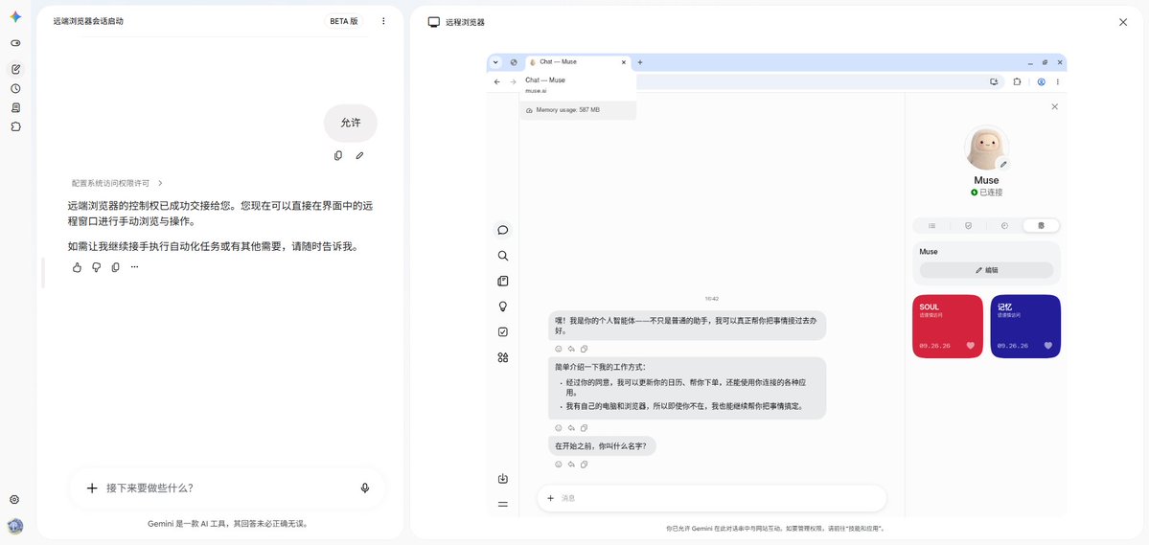Viewport: 1149px width, 545px height.
Task: Open the red SOUL card
Action: click(x=948, y=326)
